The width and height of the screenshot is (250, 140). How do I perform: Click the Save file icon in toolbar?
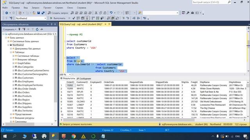tap(39, 13)
